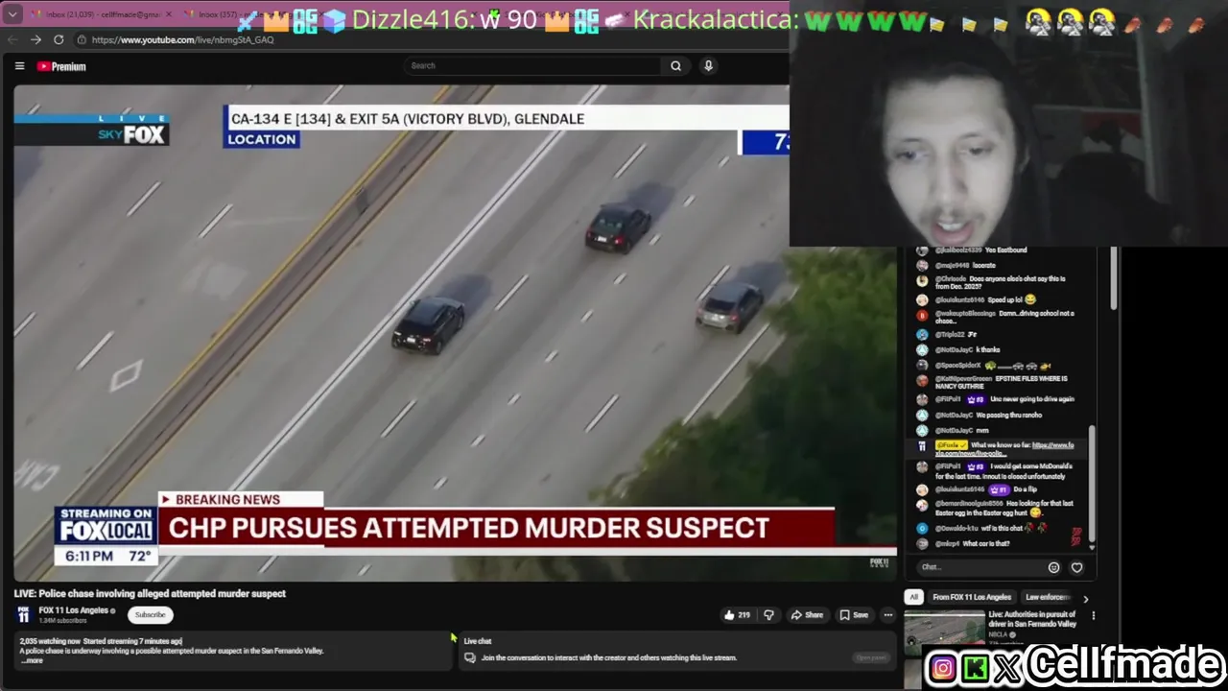Go to YouTube Premium home logo
Screen dimensions: 1228x691
[61, 66]
